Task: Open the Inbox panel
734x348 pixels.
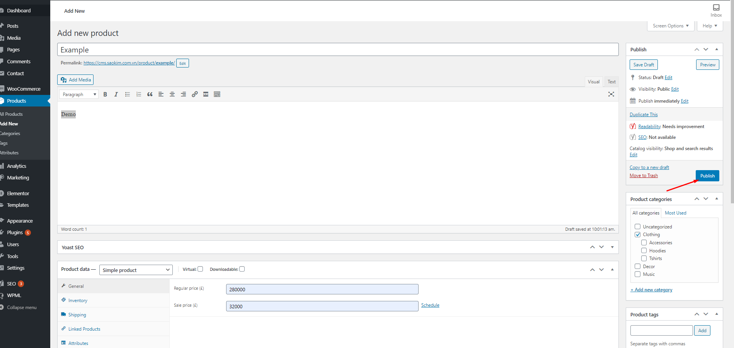Action: pos(716,10)
